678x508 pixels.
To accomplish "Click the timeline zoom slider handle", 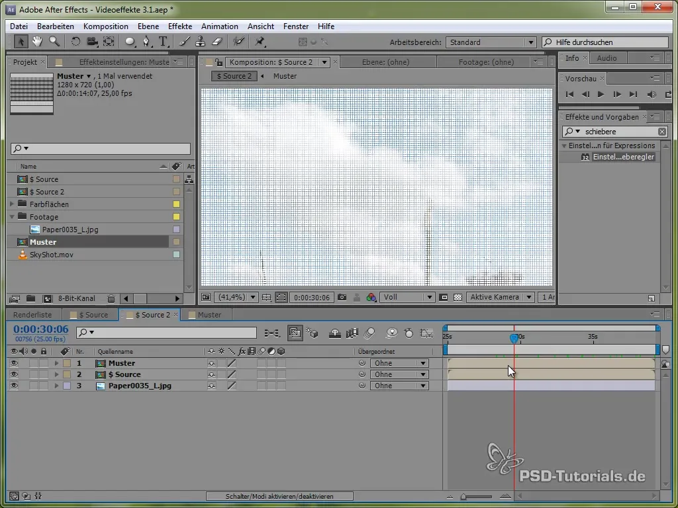I will 463,497.
